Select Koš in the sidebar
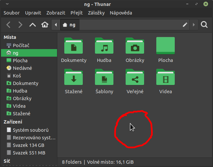 pos(17,76)
